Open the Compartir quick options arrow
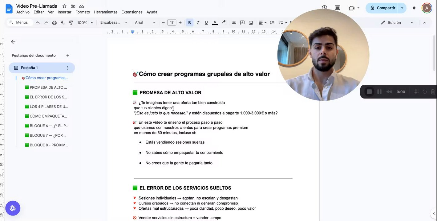The height and width of the screenshot is (221, 437). 402,8
